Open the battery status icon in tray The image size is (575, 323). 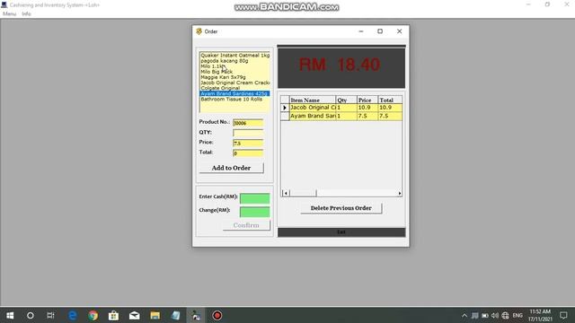(485, 315)
